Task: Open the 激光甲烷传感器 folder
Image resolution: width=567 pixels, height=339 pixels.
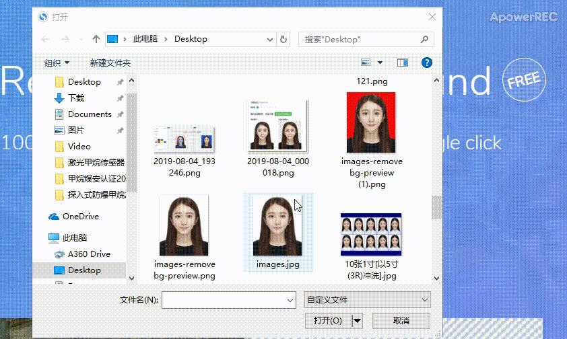Action: 90,163
